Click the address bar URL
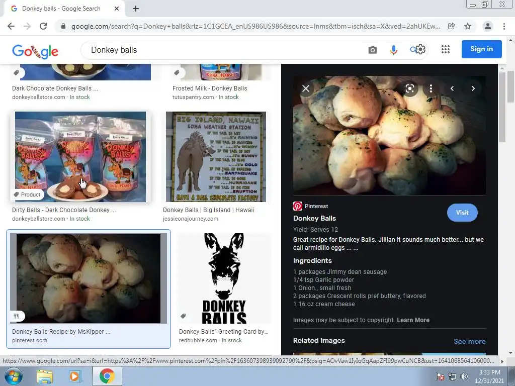This screenshot has height=386, width=515. pyautogui.click(x=255, y=26)
